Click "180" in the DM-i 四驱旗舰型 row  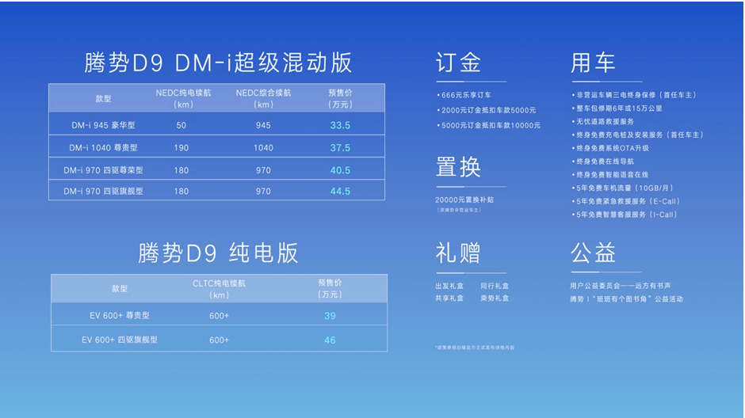[181, 192]
